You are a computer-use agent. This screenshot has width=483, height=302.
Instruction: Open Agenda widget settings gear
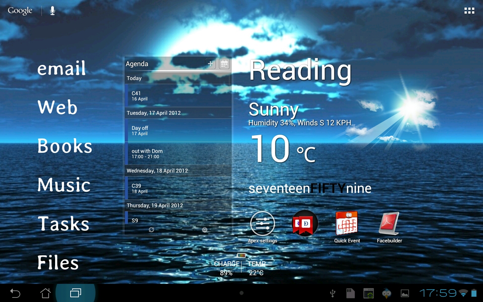pyautogui.click(x=205, y=230)
